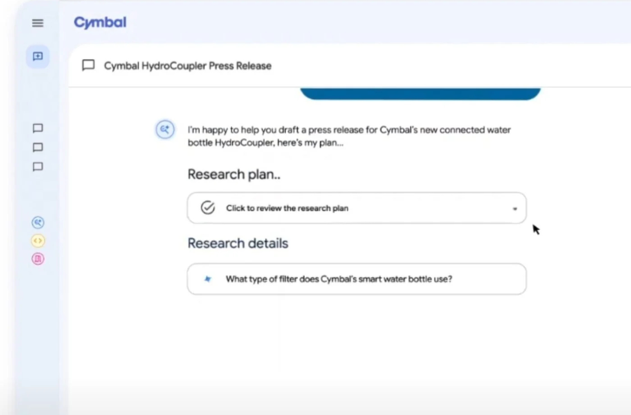Open the second chat history icon

click(x=38, y=148)
